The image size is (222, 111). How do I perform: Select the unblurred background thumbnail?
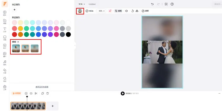pos(16,48)
